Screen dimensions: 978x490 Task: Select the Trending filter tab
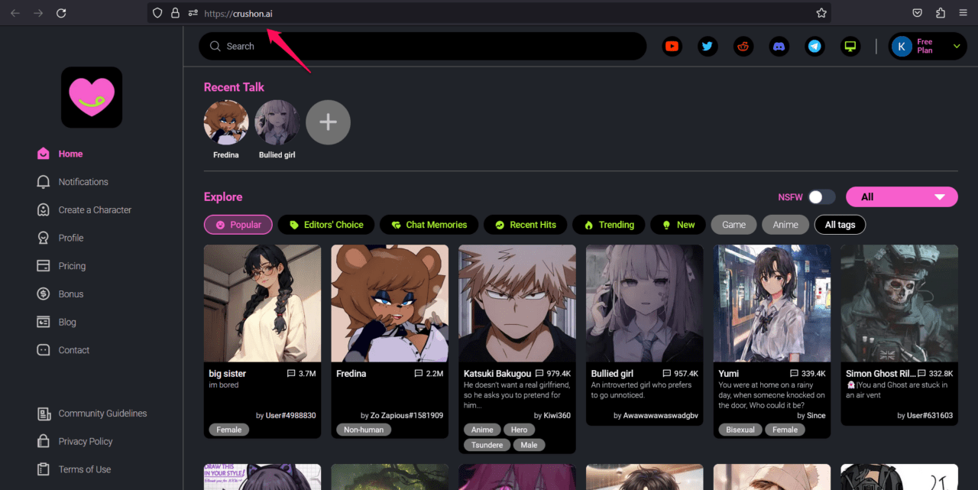pyautogui.click(x=608, y=225)
